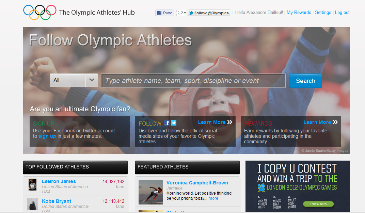Open LeBron James athlete profile

[x=59, y=181]
